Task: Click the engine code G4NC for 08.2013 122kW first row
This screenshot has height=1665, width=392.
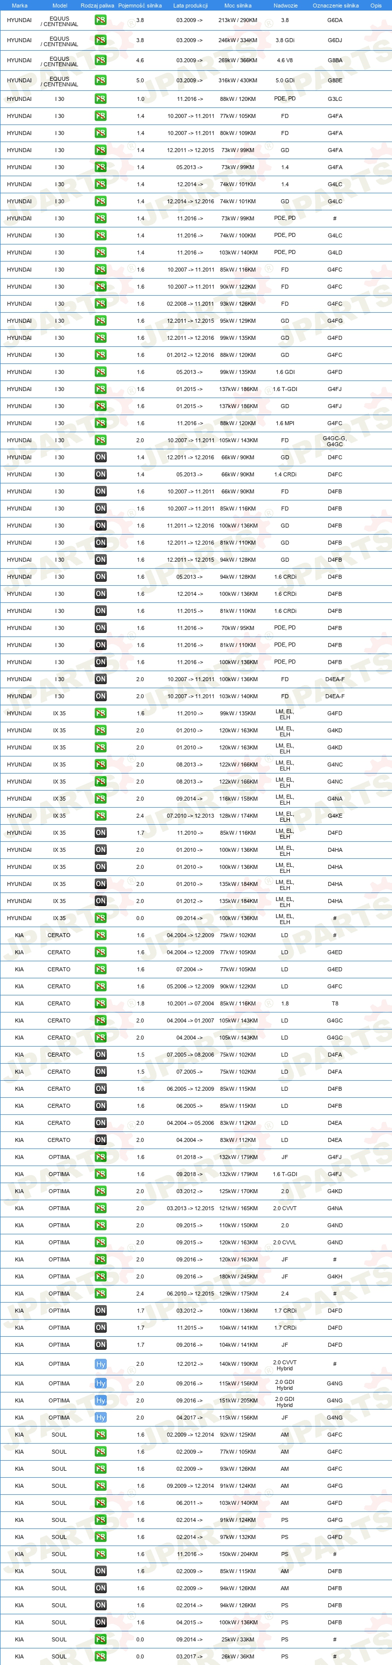Action: 334,764
